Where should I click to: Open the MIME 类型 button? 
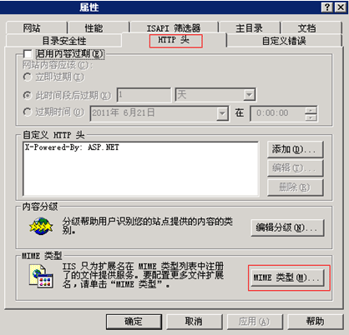pyautogui.click(x=288, y=277)
